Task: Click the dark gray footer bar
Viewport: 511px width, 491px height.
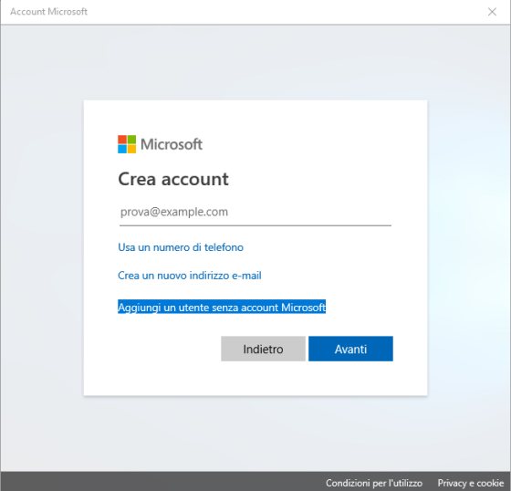Action: (163, 481)
